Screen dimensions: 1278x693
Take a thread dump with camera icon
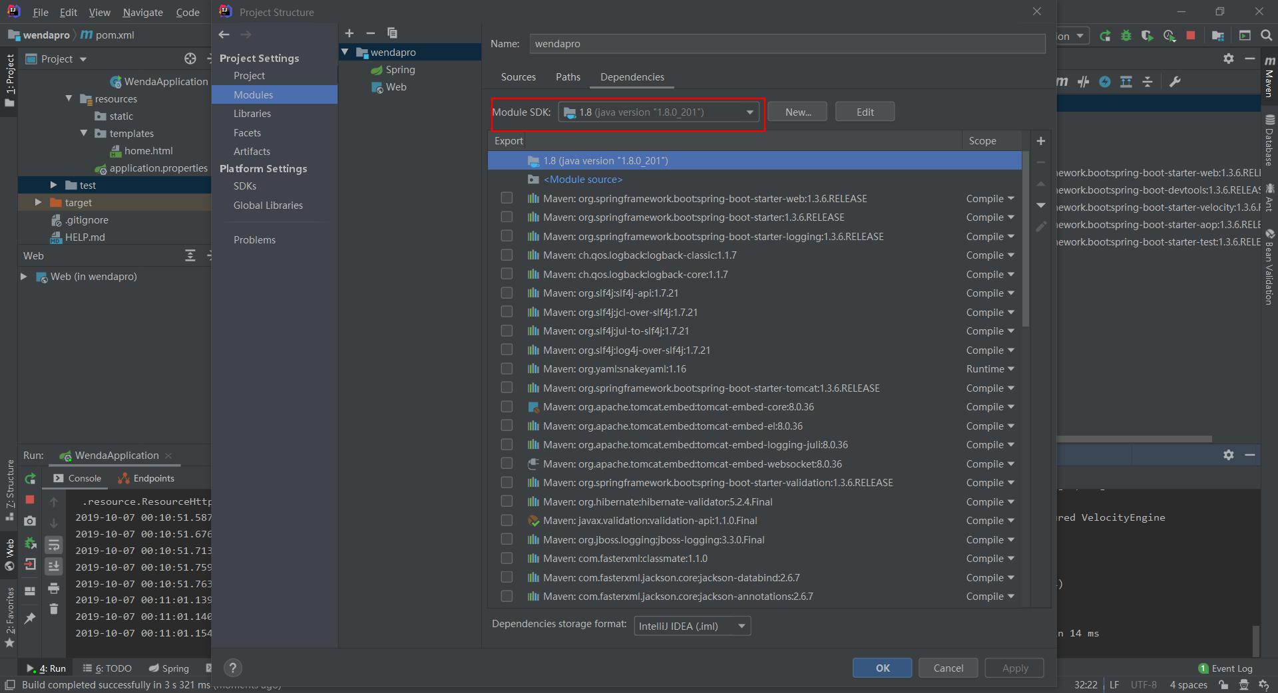(x=30, y=521)
